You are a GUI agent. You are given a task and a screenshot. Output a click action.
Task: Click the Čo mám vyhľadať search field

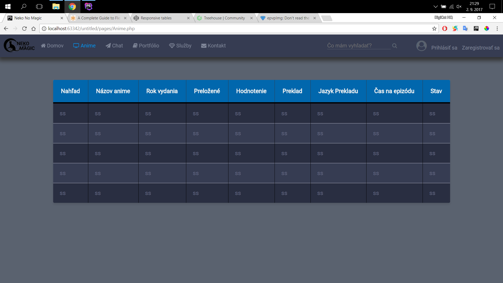point(358,46)
